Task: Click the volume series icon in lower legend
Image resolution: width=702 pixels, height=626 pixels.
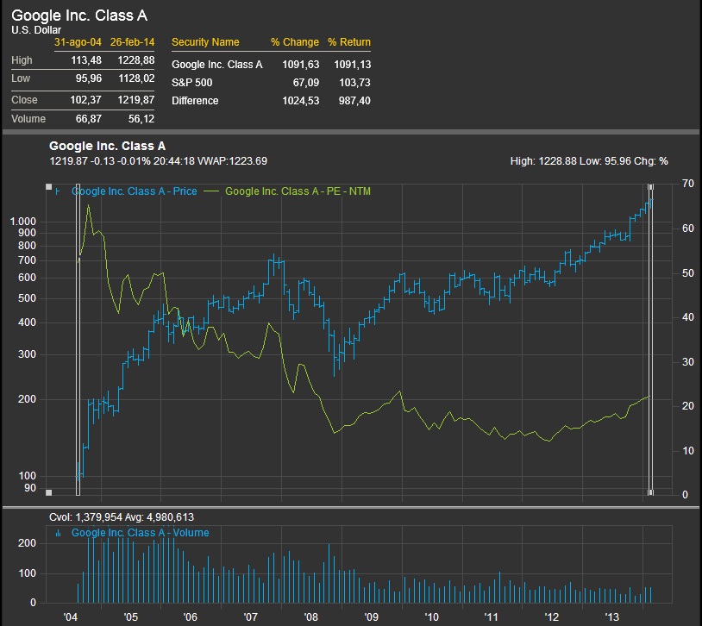Action: pyautogui.click(x=58, y=533)
